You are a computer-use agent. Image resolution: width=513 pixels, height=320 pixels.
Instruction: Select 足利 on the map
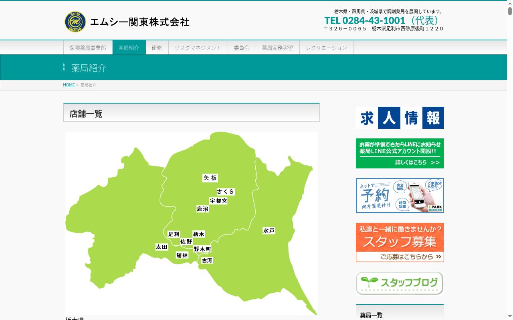[x=174, y=234]
